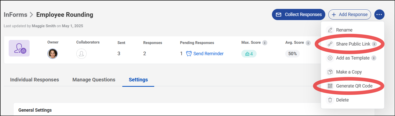The width and height of the screenshot is (395, 116).
Task: Click the Add as Template info icon
Action: coord(374,58)
